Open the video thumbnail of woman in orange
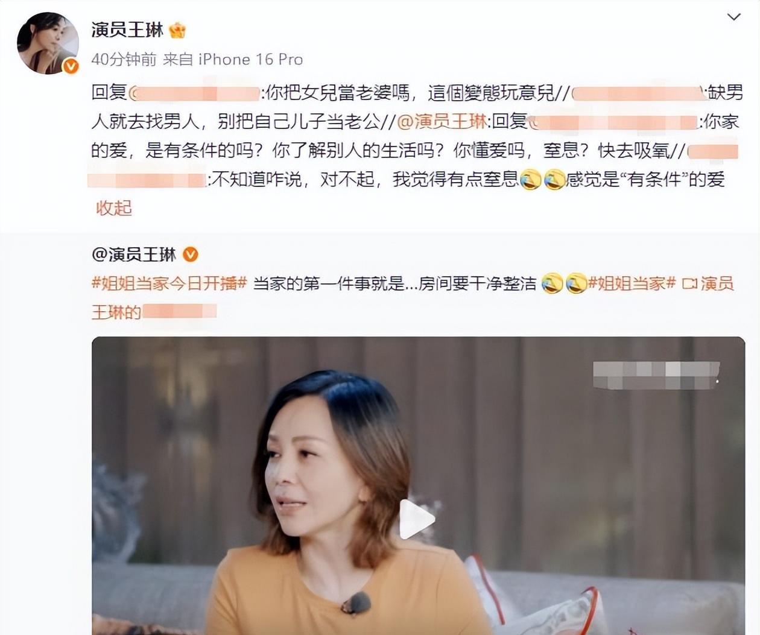This screenshot has width=760, height=635. [x=418, y=485]
